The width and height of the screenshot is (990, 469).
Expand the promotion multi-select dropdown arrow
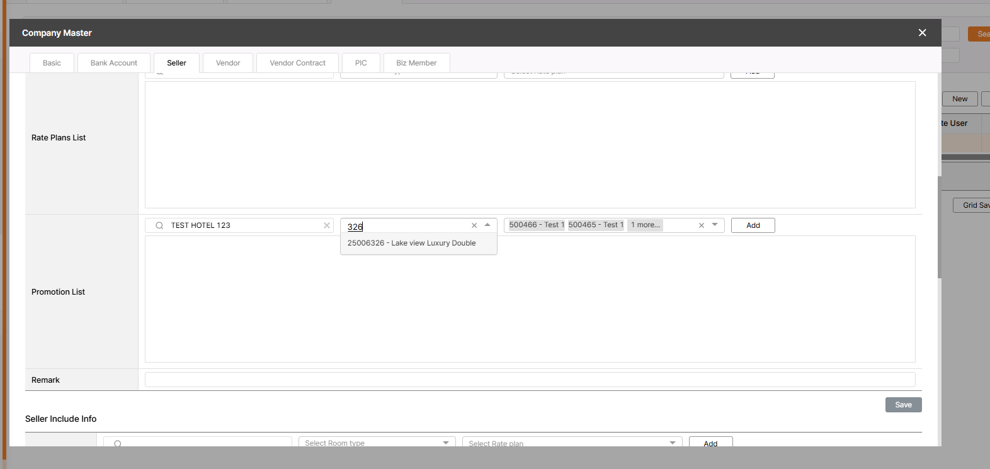point(715,225)
